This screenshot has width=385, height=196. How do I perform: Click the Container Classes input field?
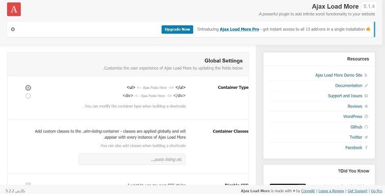[x=132, y=159]
